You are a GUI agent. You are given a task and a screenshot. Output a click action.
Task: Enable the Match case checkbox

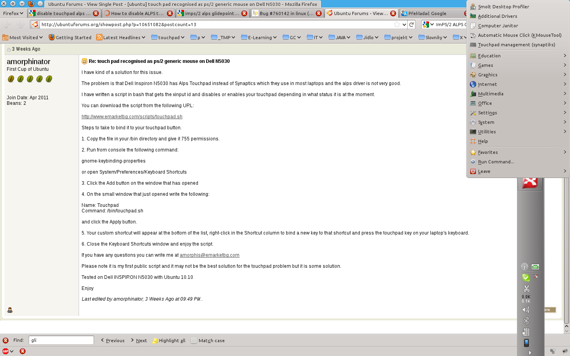click(x=194, y=341)
